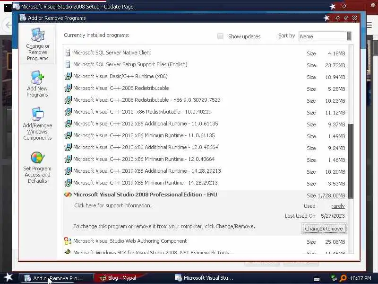The height and width of the screenshot is (284, 378).
Task: Click icon of Visual C++ 2012 Additional Runtime
Action: click(68, 124)
